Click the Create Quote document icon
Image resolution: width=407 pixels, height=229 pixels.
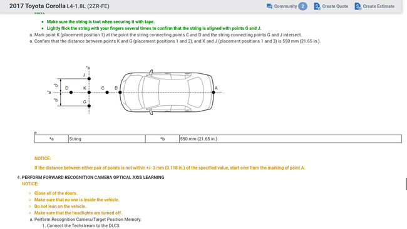317,6
